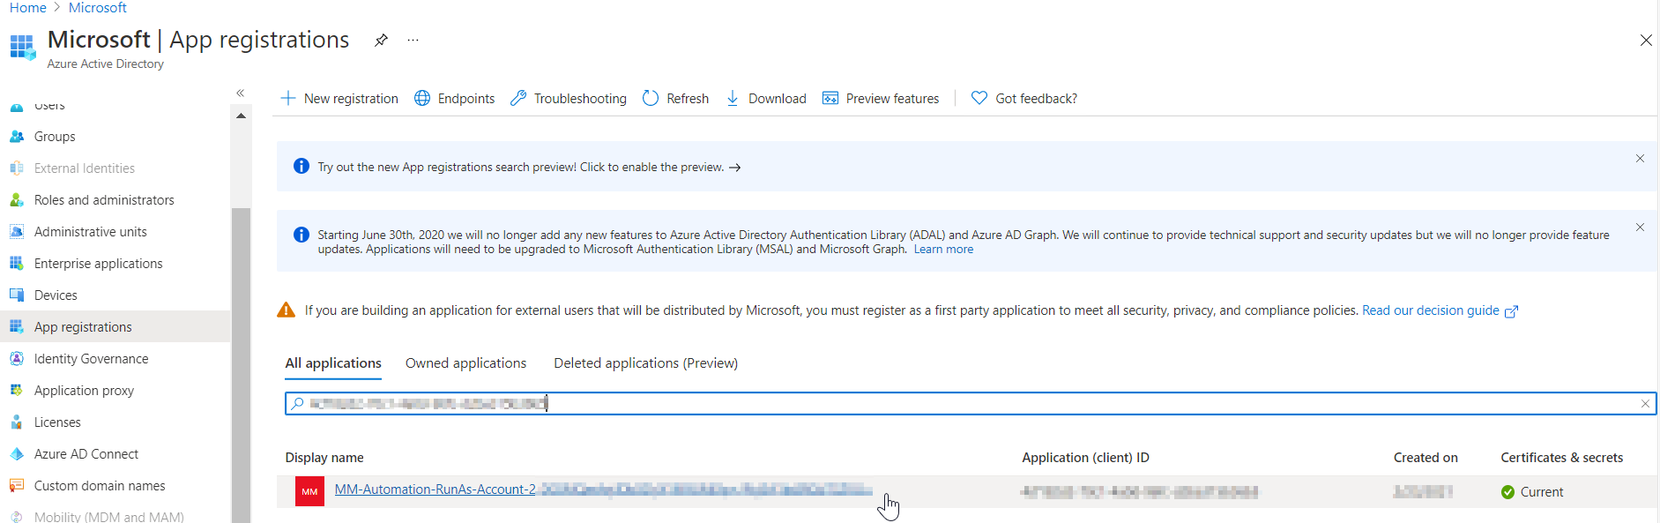Click the orange warning triangle icon

[x=286, y=310]
